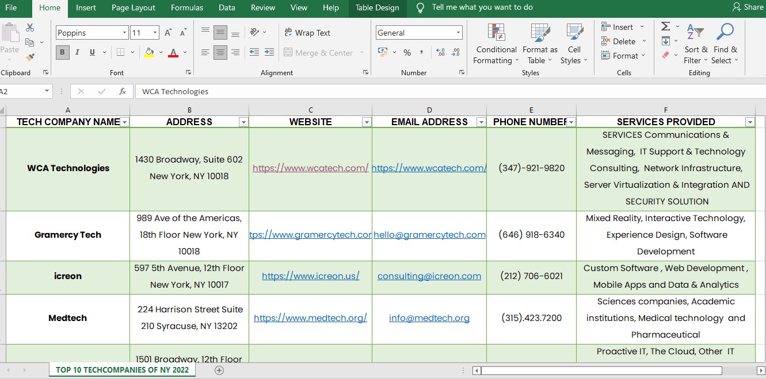Viewport: 766px width, 379px height.
Task: Toggle Bold formatting
Action: point(62,52)
